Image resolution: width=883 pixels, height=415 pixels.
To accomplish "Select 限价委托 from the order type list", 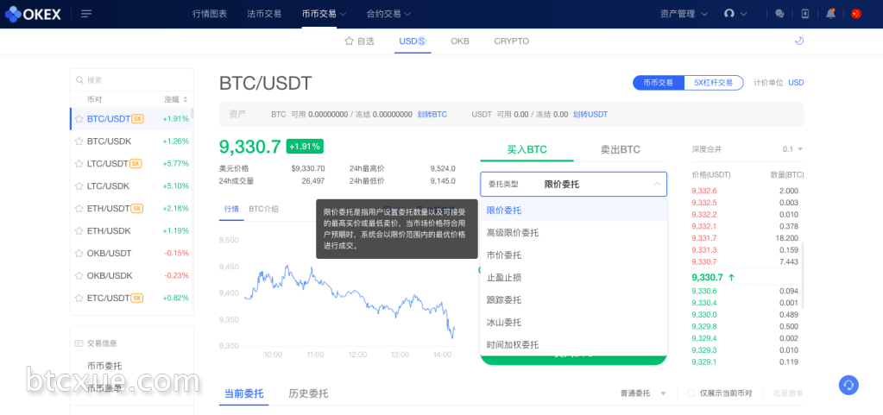I will pos(573,211).
